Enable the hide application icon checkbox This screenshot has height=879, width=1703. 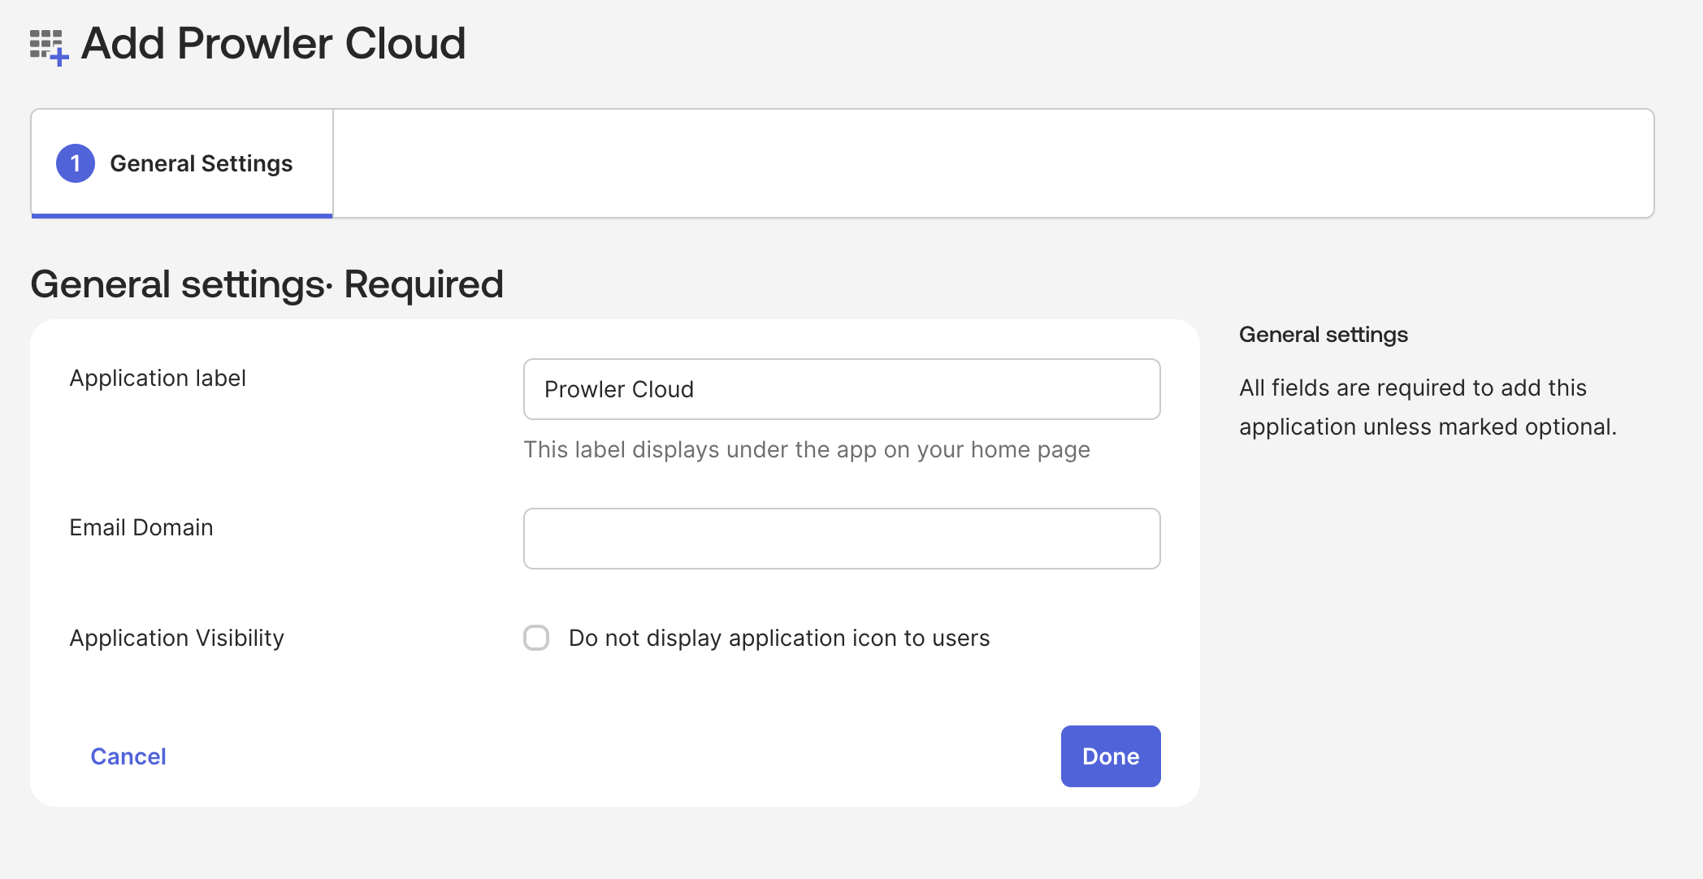click(x=536, y=638)
